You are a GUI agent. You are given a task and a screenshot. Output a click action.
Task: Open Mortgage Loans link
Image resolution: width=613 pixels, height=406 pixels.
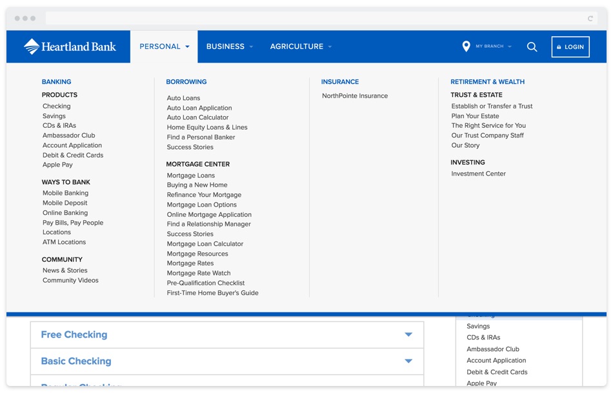(191, 175)
